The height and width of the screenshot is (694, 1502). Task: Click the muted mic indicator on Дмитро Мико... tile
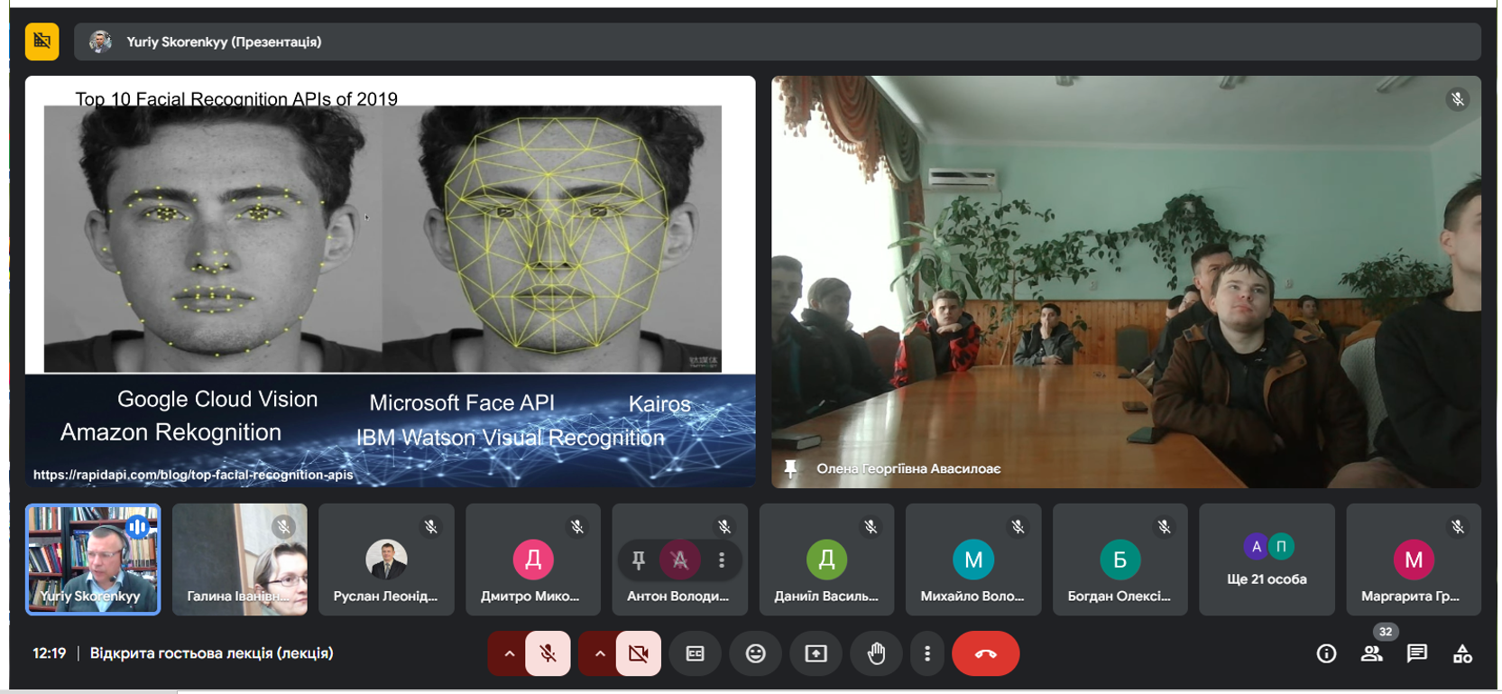tap(577, 527)
